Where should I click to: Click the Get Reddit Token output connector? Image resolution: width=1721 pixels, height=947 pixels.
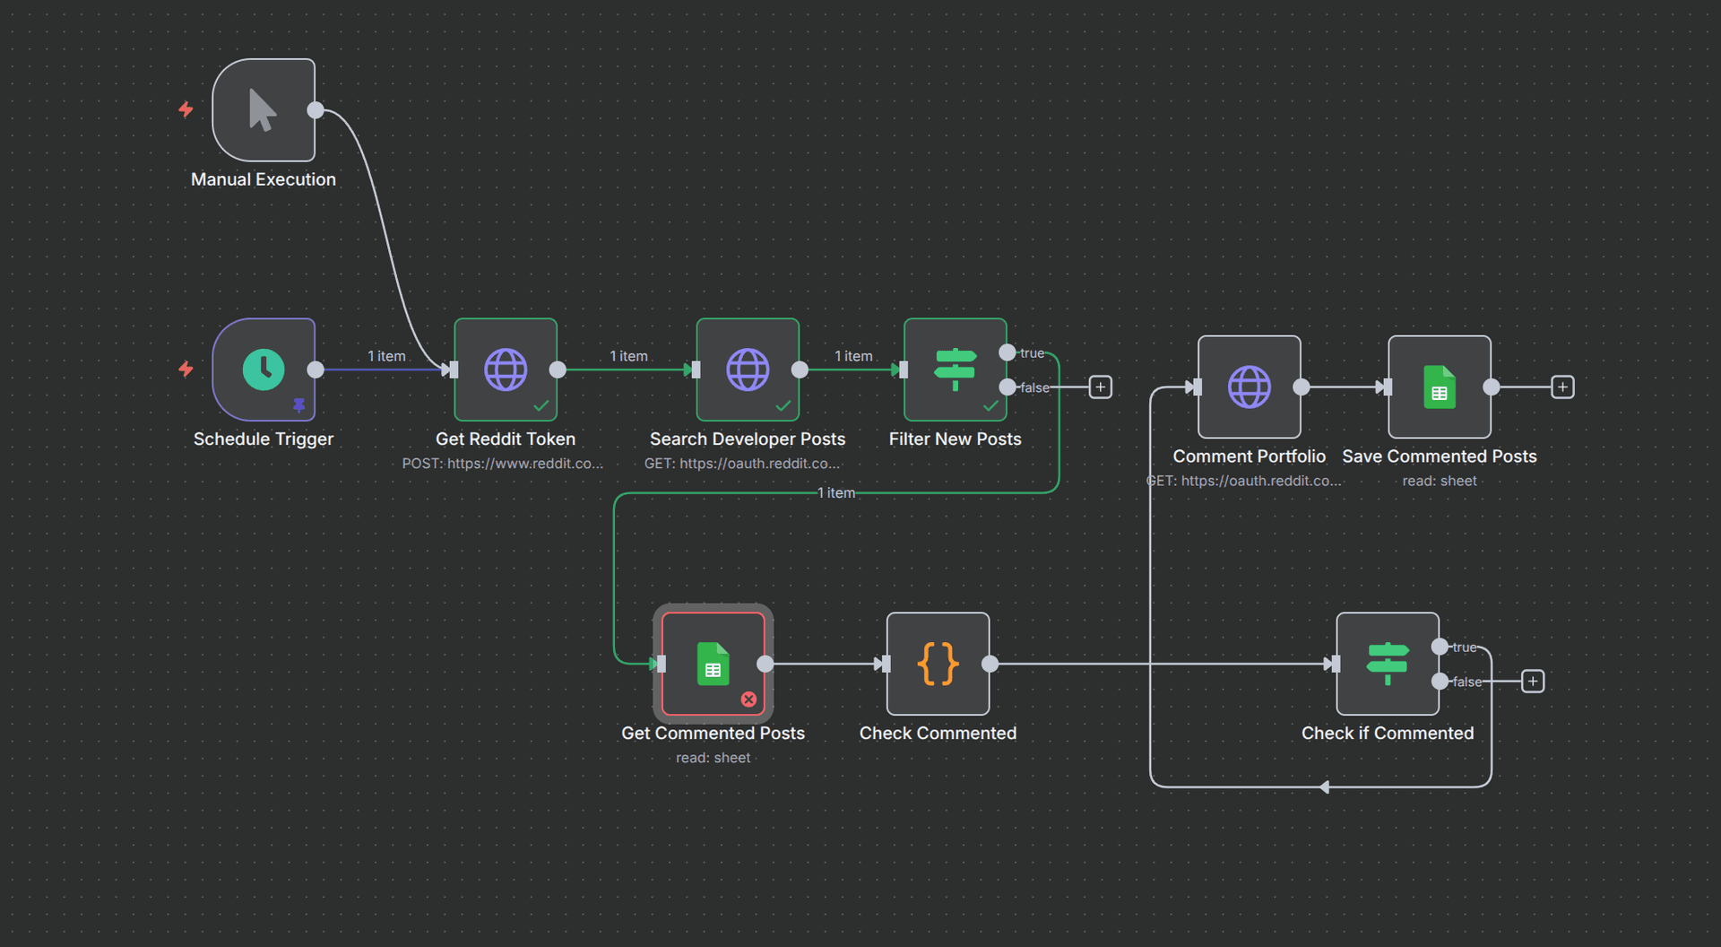pos(558,369)
